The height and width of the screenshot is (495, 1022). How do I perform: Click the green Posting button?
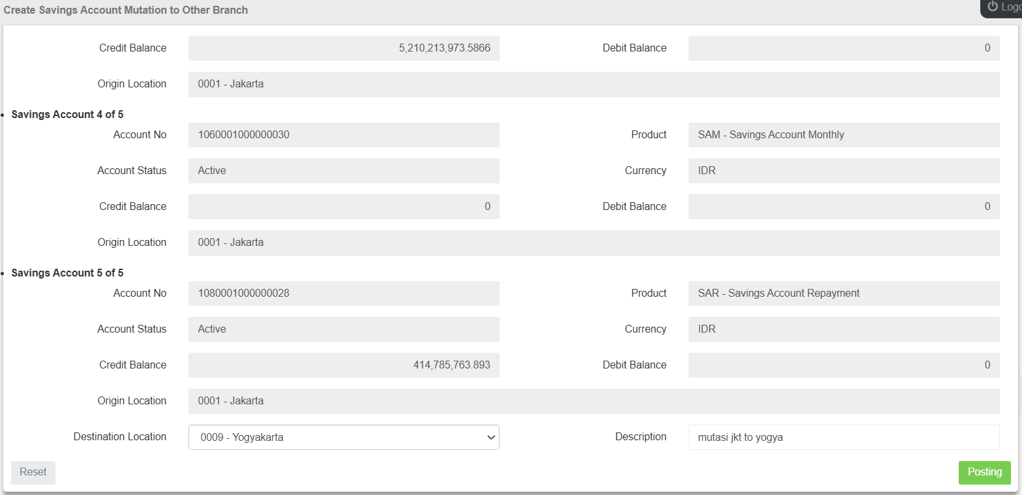point(984,472)
